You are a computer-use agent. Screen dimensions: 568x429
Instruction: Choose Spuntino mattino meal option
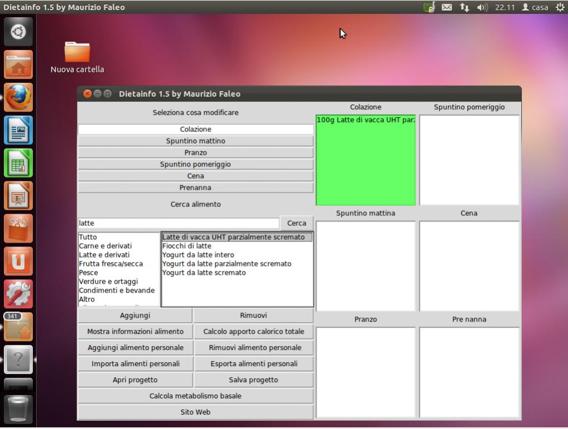tap(195, 141)
